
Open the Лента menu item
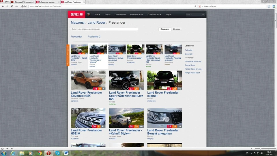107,14
